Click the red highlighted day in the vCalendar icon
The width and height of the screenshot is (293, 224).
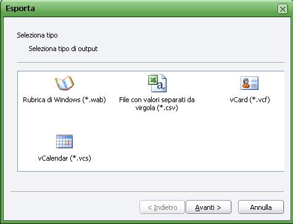click(x=67, y=142)
